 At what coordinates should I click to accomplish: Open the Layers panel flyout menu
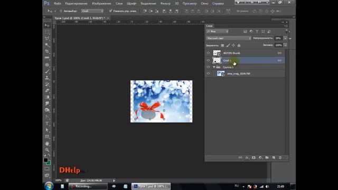coord(286,26)
